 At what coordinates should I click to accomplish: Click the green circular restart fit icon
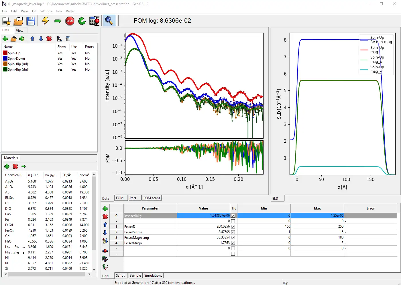tap(82, 21)
